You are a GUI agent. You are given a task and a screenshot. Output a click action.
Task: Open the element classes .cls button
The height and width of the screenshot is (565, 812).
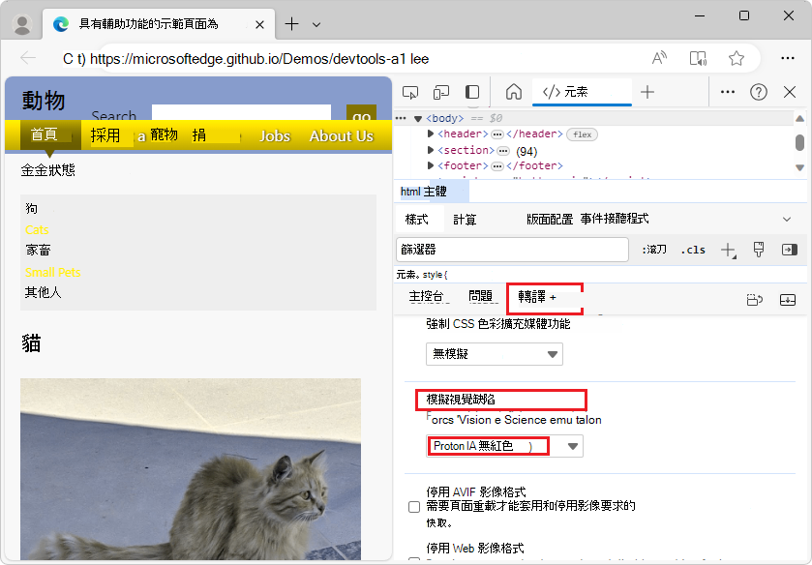(x=693, y=250)
